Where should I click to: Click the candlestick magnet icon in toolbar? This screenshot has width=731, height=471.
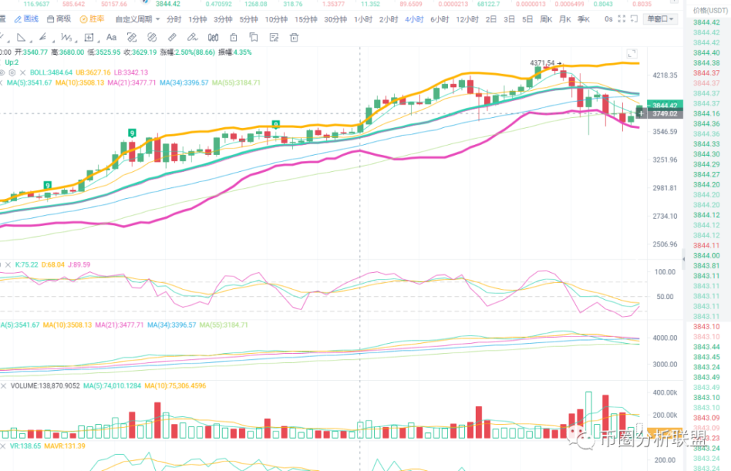[x=213, y=37]
